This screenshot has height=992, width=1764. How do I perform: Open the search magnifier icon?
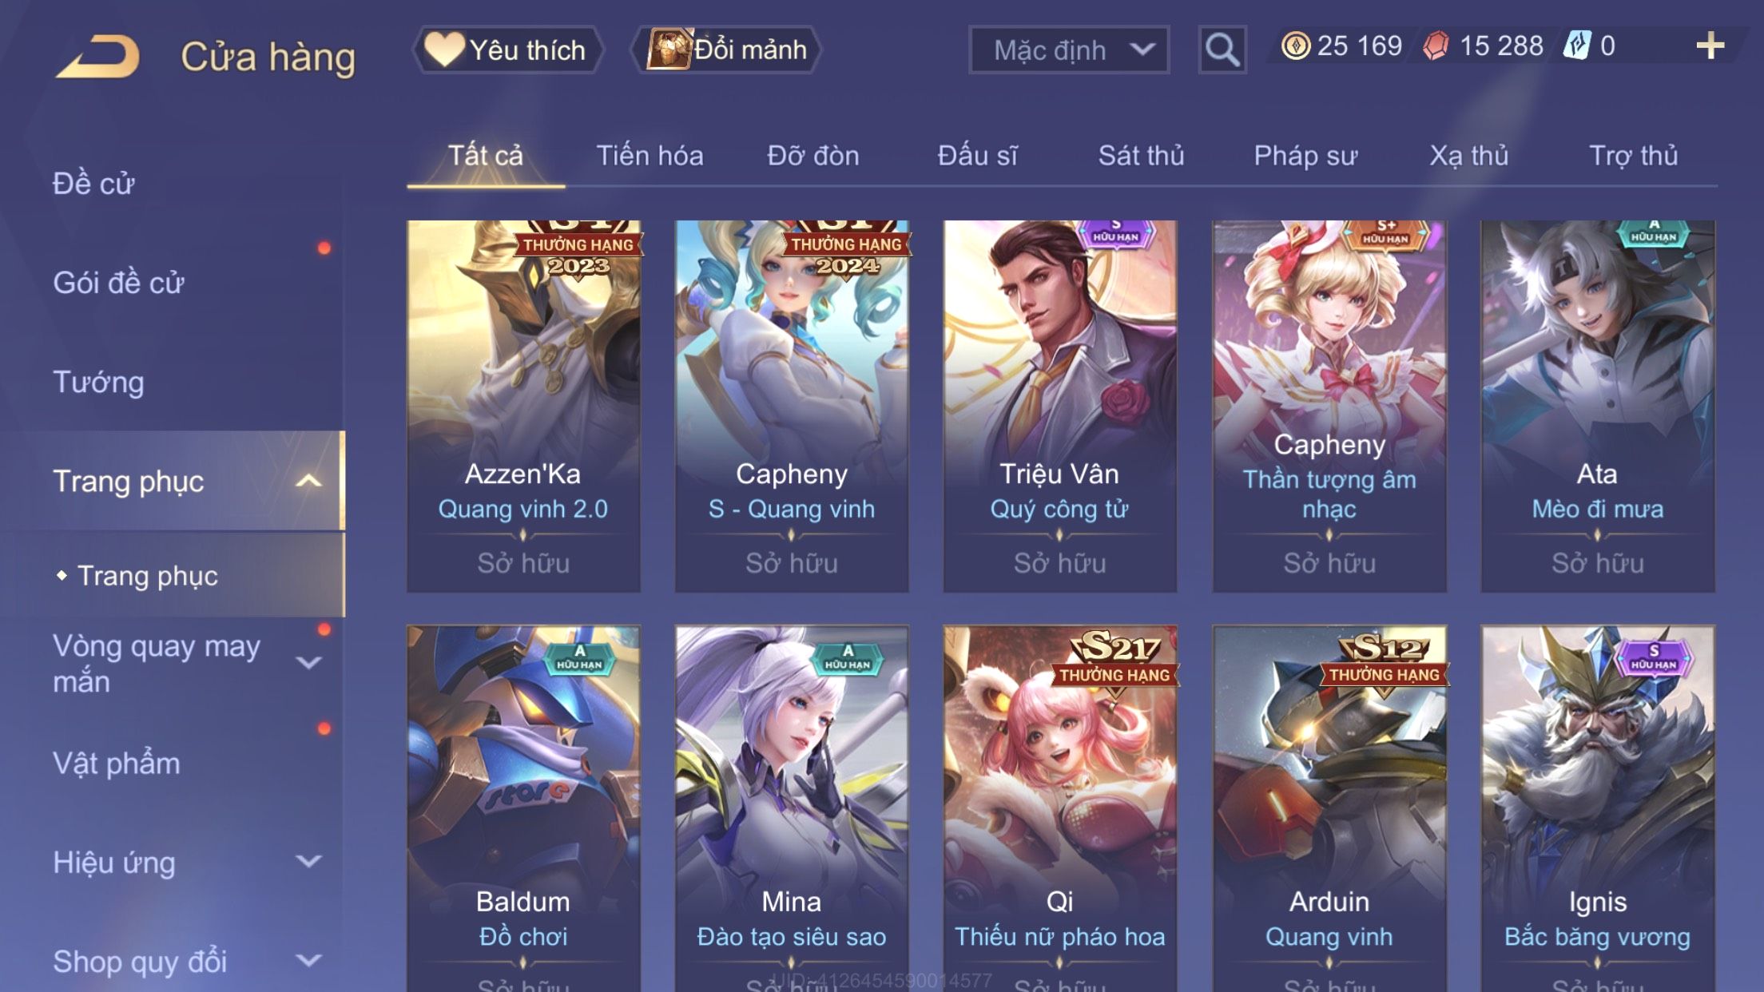[1222, 50]
